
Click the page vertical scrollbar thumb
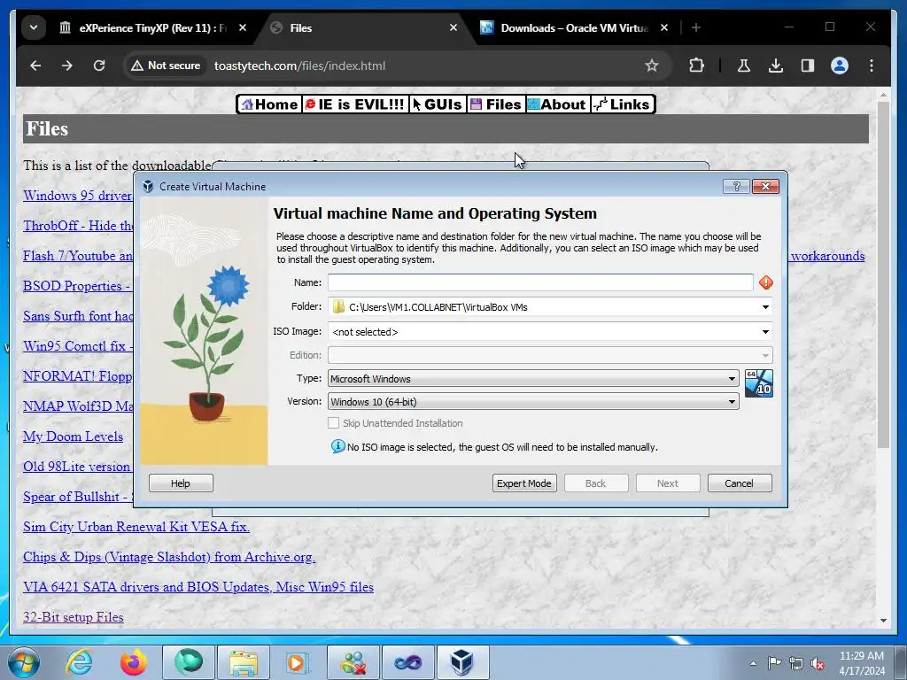[883, 274]
